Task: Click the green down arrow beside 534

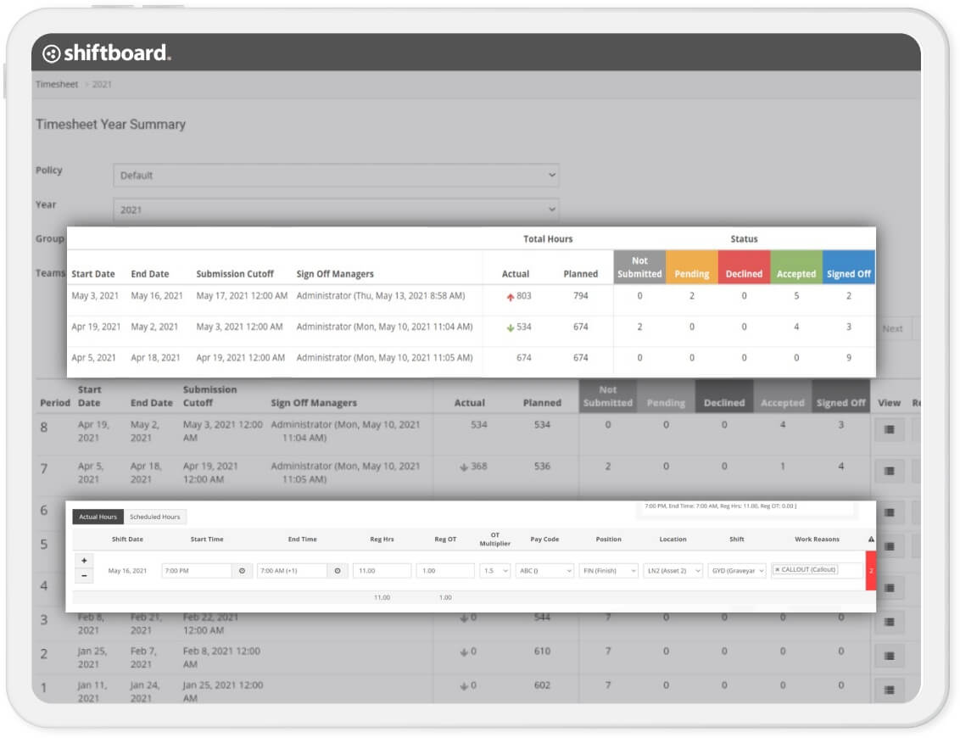Action: 510,328
